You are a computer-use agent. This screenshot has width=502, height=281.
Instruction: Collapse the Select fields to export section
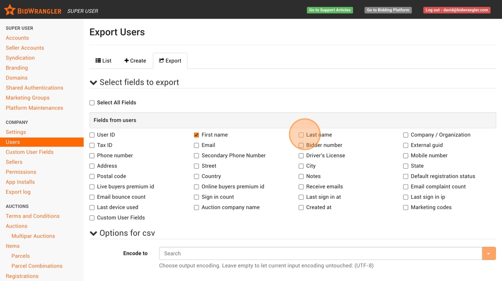(93, 83)
